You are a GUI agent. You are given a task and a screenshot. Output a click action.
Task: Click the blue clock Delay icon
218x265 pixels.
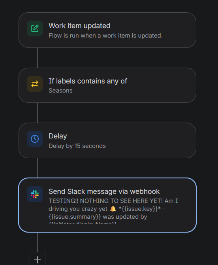(x=35, y=139)
